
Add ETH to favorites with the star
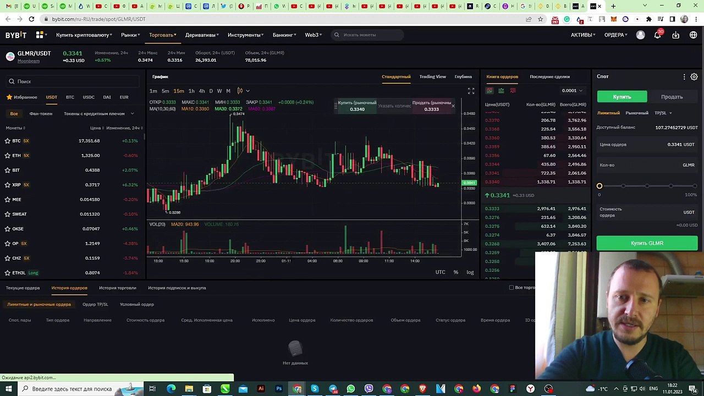coord(8,156)
